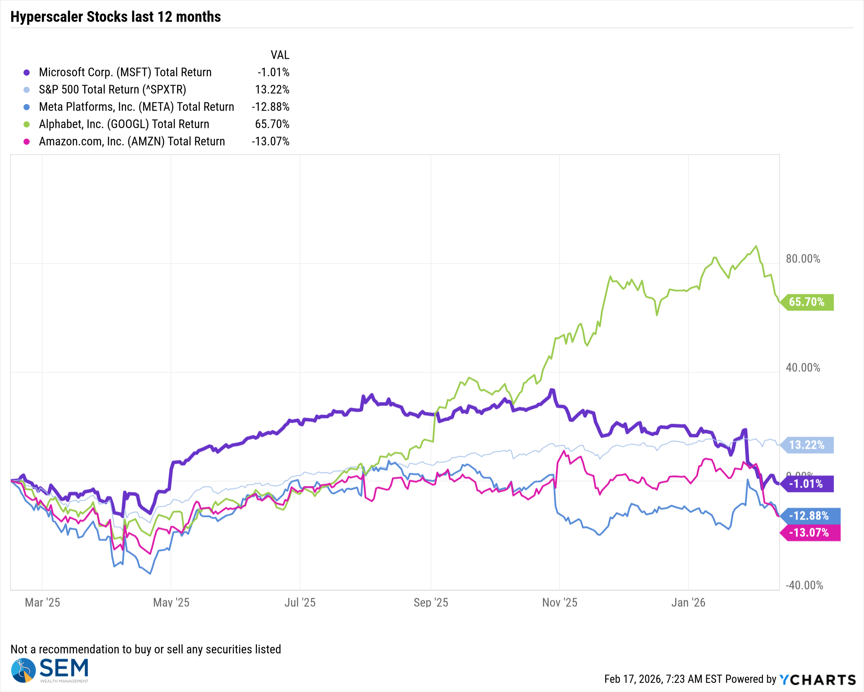Screen dimensions: 864x692
Task: Click the Microsoft purple legend dot
Action: tap(27, 73)
